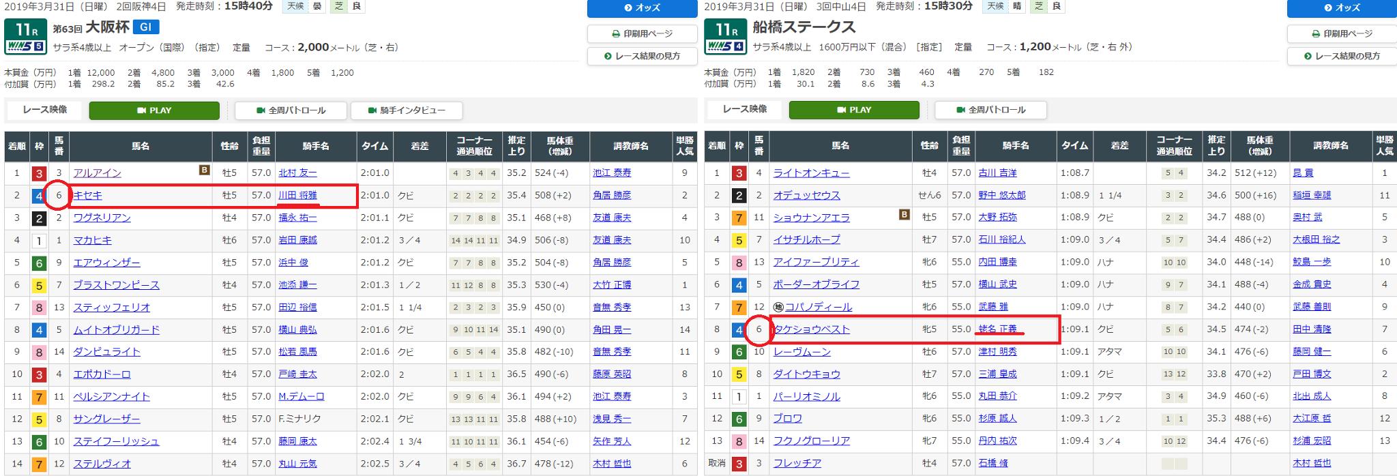Open trainer link 藤原 英昭
This screenshot has width=1397, height=476.
611,374
